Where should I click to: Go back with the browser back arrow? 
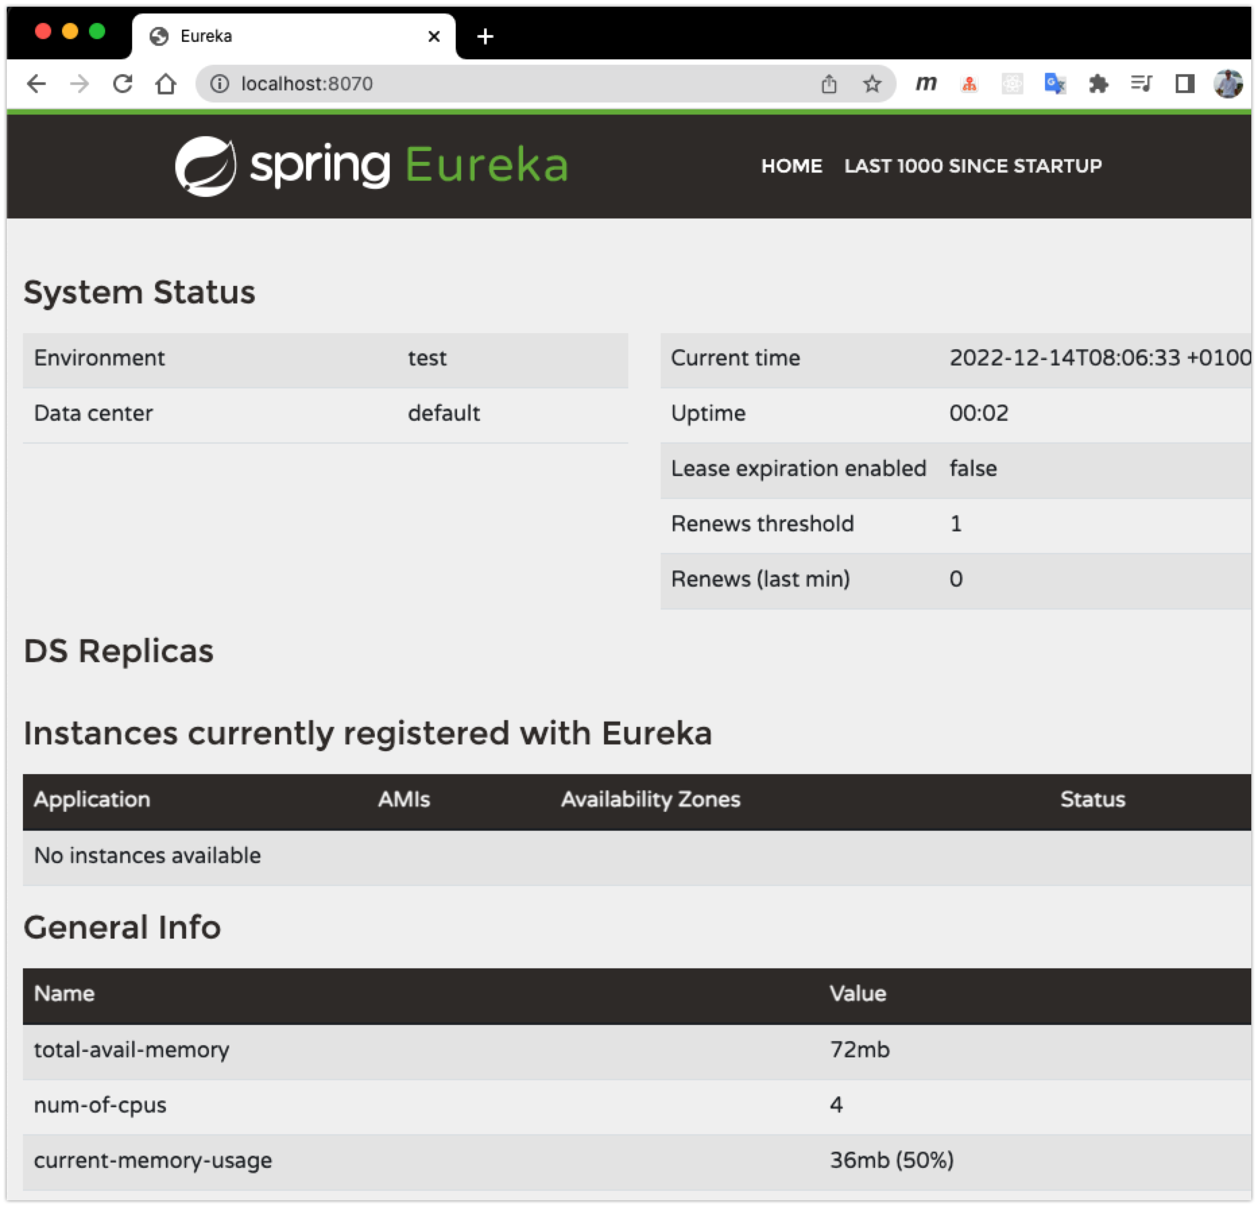pyautogui.click(x=36, y=84)
